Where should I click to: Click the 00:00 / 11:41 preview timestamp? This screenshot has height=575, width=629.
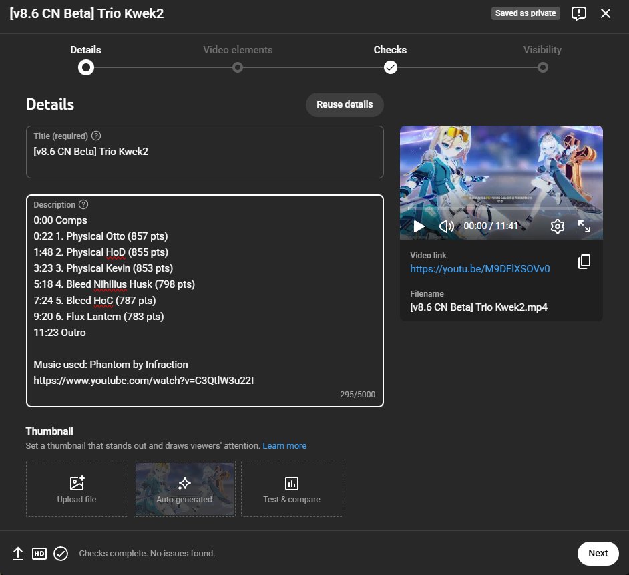(491, 226)
